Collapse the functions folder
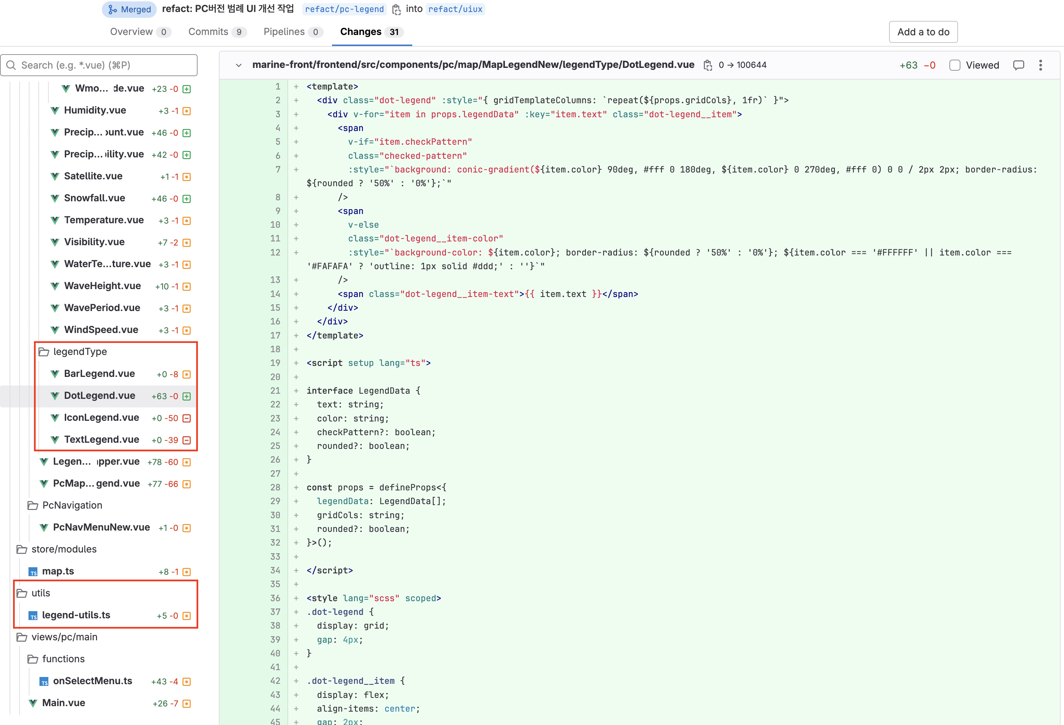 [64, 659]
